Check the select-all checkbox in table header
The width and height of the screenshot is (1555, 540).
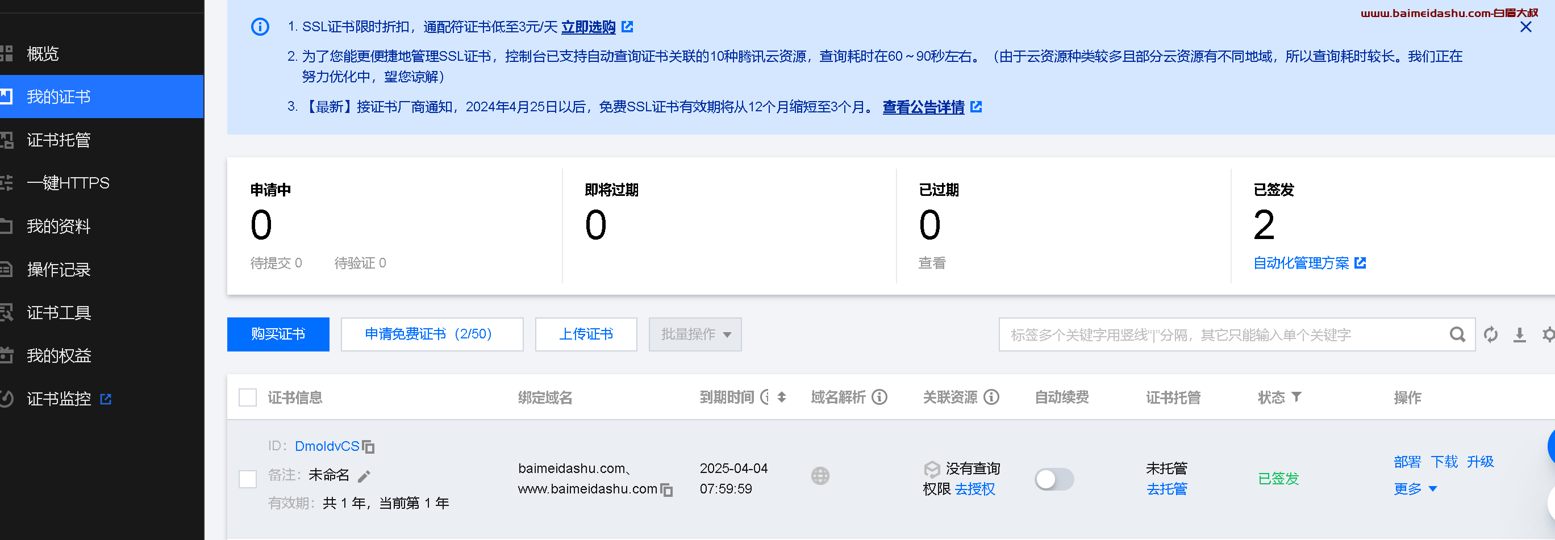coord(248,397)
